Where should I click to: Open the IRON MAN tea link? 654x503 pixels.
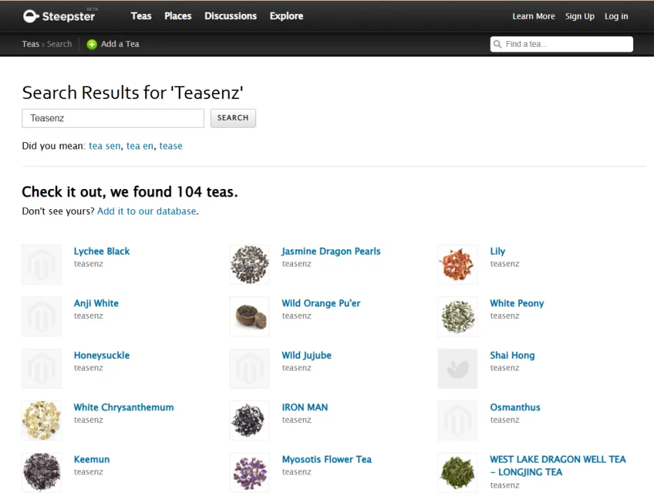click(305, 407)
